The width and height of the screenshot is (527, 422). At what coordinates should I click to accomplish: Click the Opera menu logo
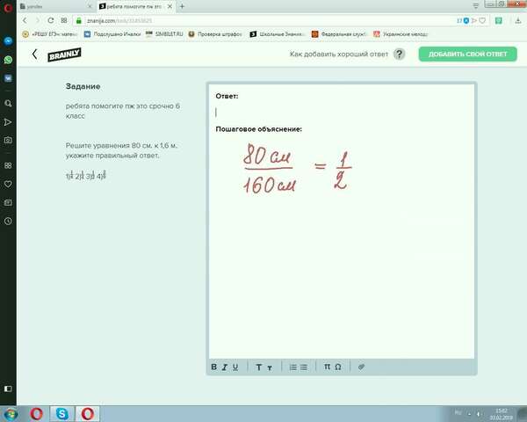click(x=8, y=7)
